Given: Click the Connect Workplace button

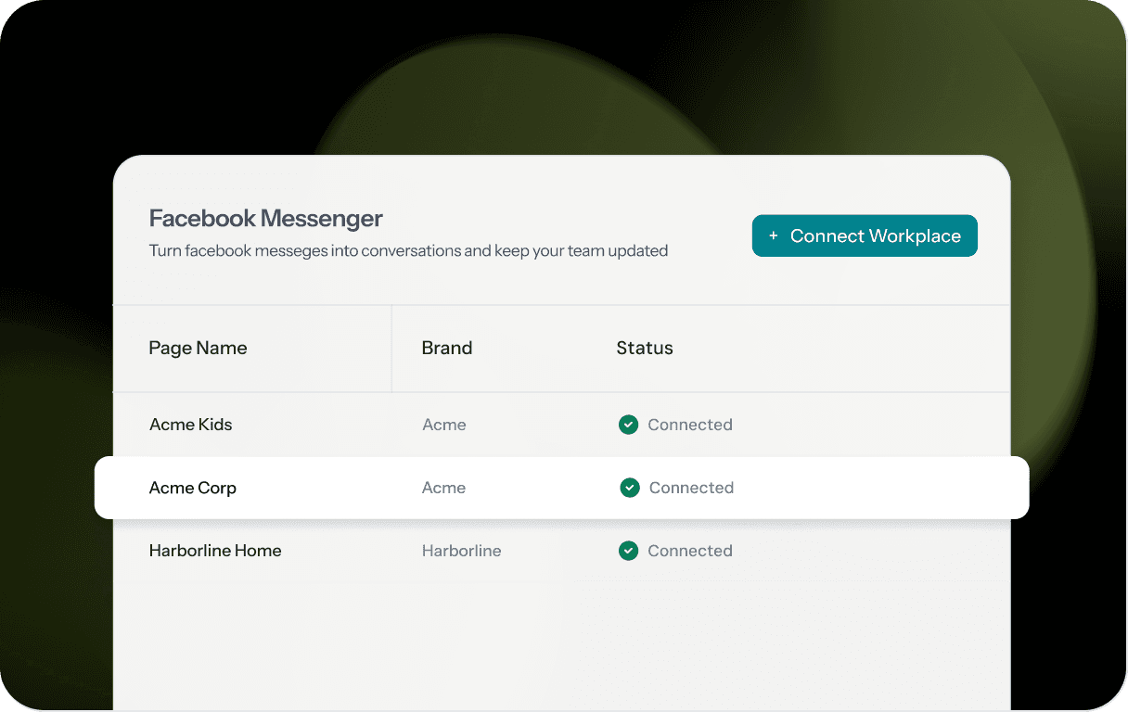Looking at the screenshot, I should pyautogui.click(x=865, y=236).
